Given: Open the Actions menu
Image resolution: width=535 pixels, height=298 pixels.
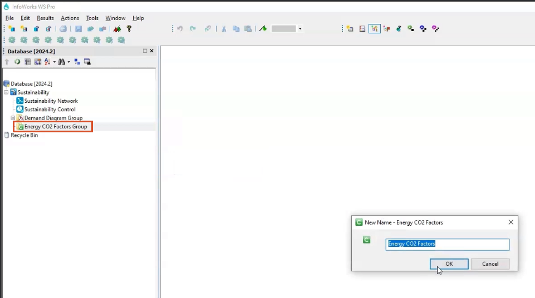Looking at the screenshot, I should point(70,18).
